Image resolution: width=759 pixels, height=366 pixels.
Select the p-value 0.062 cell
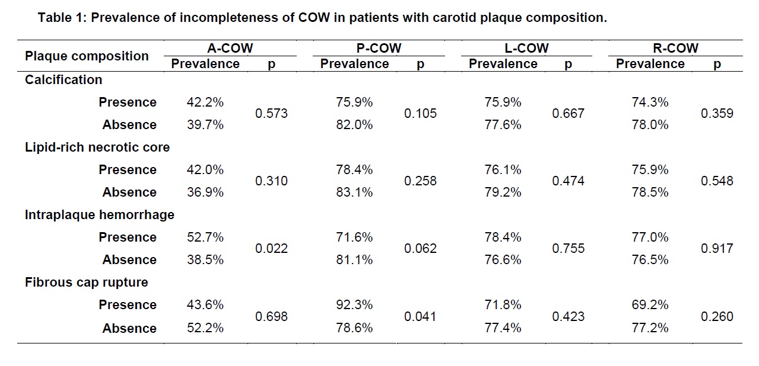tap(420, 249)
